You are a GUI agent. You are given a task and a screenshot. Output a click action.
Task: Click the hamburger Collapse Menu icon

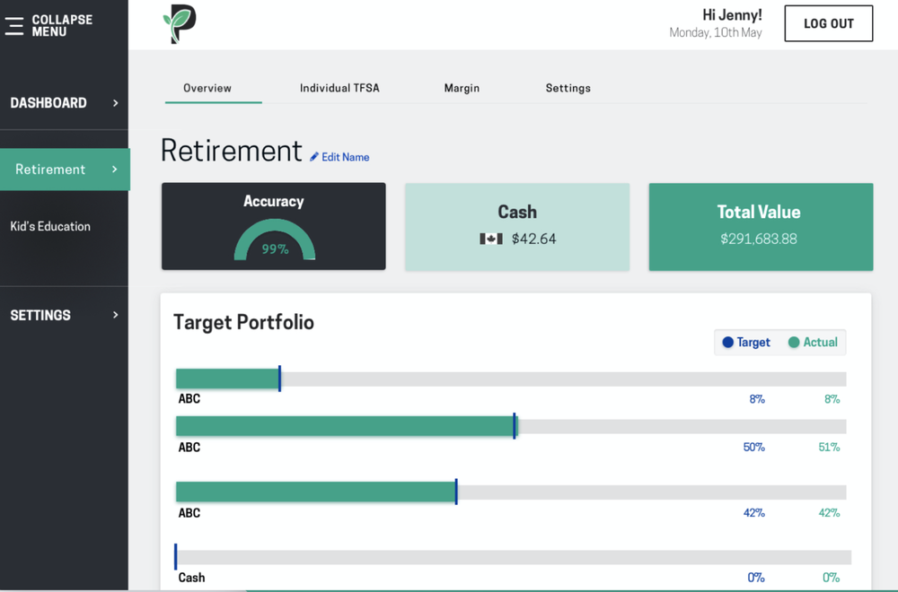click(x=14, y=26)
